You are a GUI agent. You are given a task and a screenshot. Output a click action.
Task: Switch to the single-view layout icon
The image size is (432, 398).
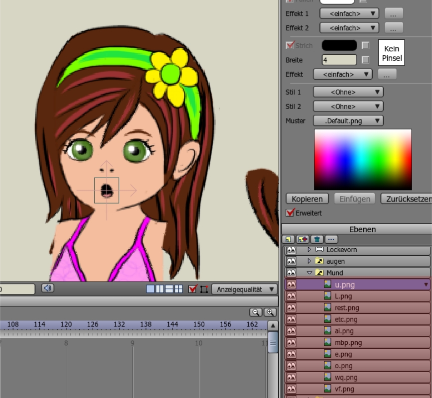pyautogui.click(x=150, y=289)
